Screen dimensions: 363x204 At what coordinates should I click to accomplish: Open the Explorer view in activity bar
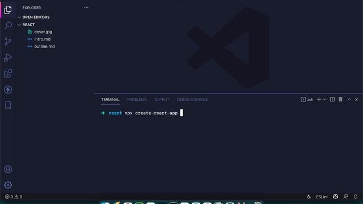8,10
